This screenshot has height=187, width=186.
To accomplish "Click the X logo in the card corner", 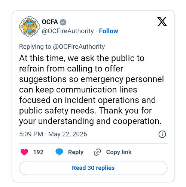I will coord(162,22).
